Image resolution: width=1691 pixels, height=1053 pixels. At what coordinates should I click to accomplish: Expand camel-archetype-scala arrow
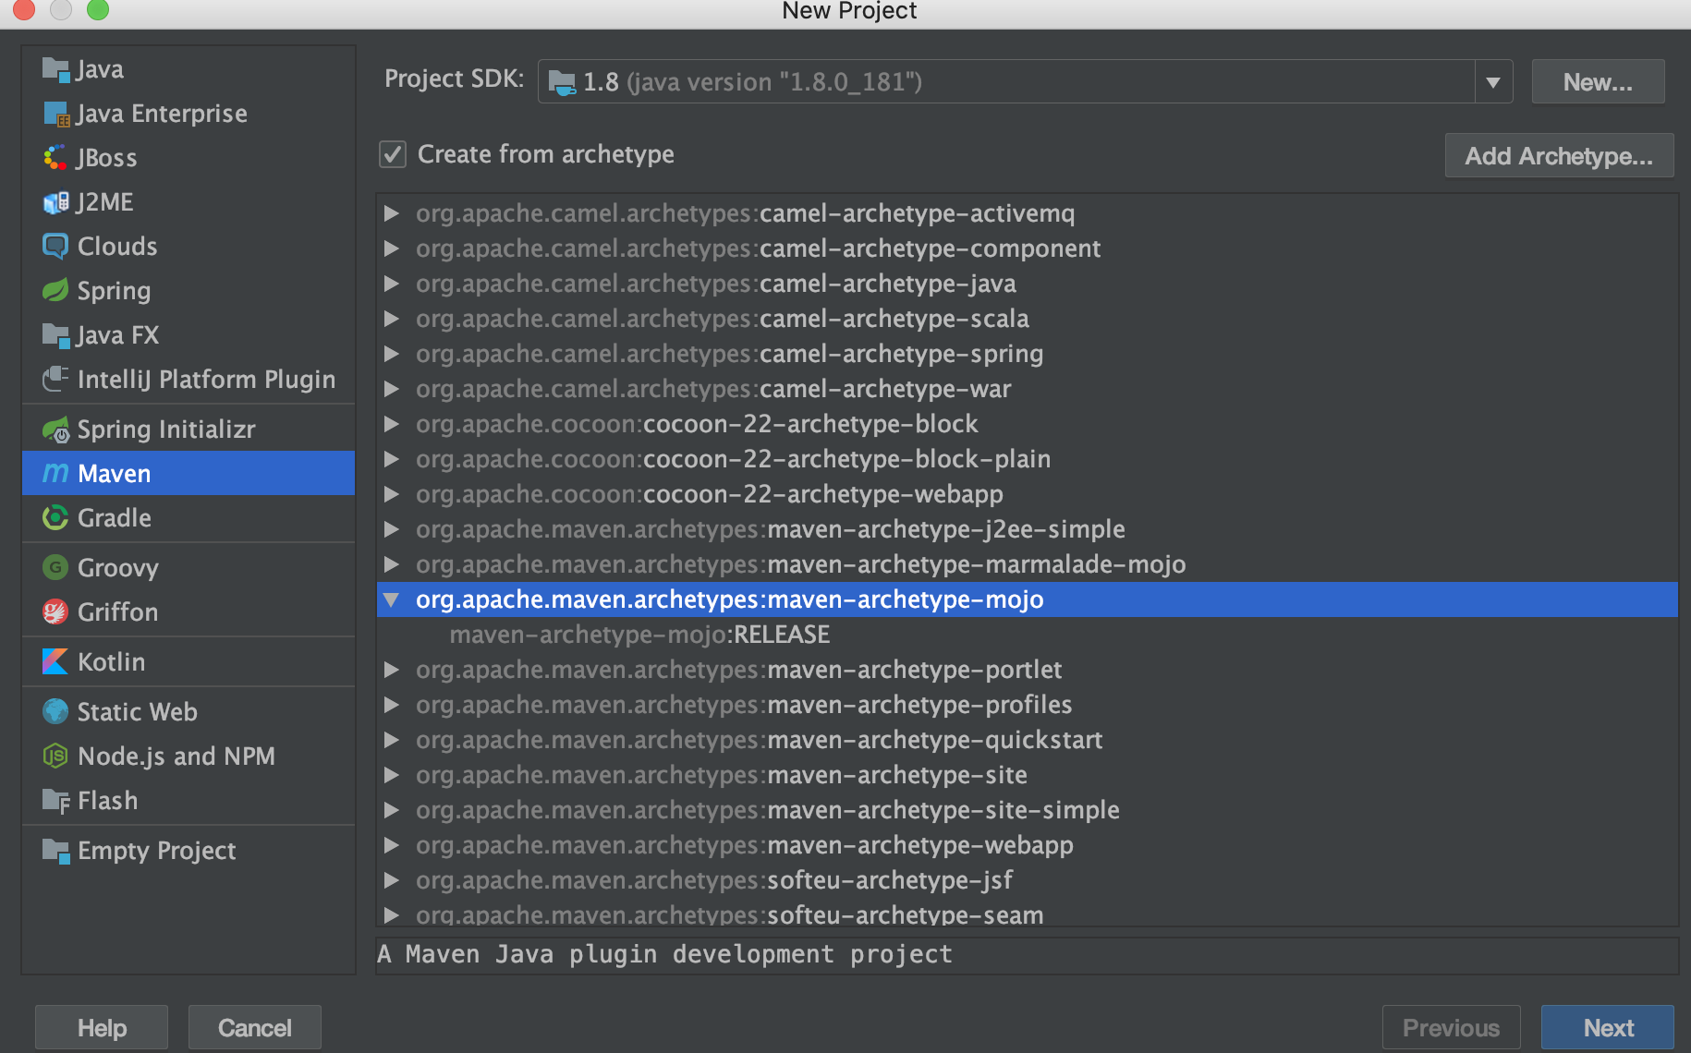coord(392,319)
